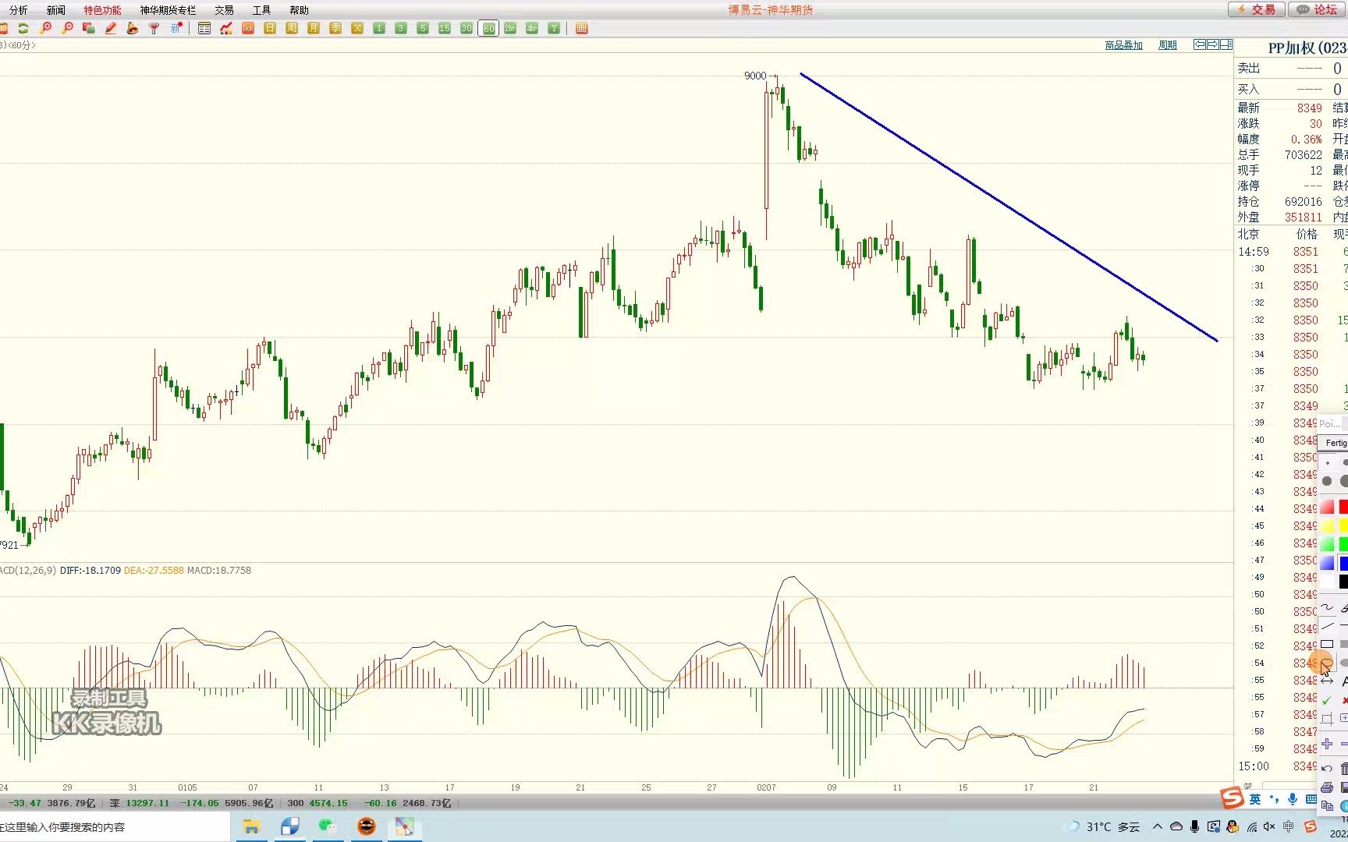The height and width of the screenshot is (842, 1348).
Task: Click the red trend chart toolbar icon
Action: pos(226,28)
